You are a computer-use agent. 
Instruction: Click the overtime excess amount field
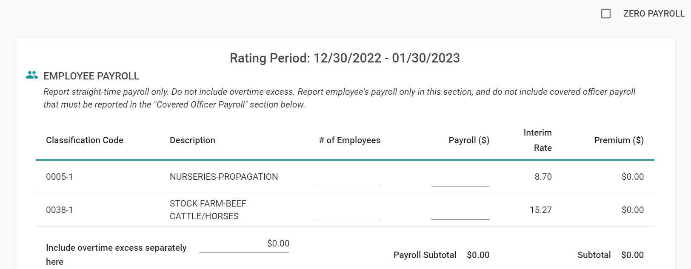[x=244, y=244]
